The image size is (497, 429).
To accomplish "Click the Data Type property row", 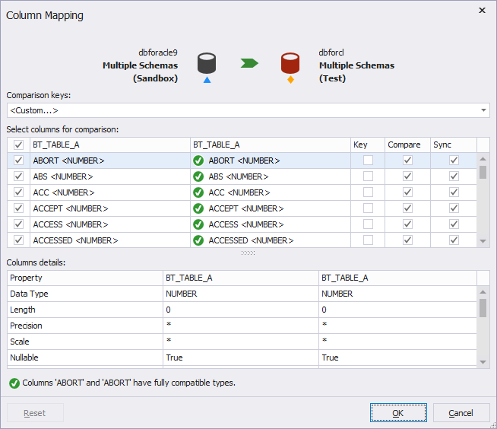I will (242, 294).
